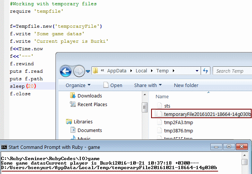Screen dimensions: 252x174
Task: Click the Command Prompt title bar icon
Action: pyautogui.click(x=4, y=147)
